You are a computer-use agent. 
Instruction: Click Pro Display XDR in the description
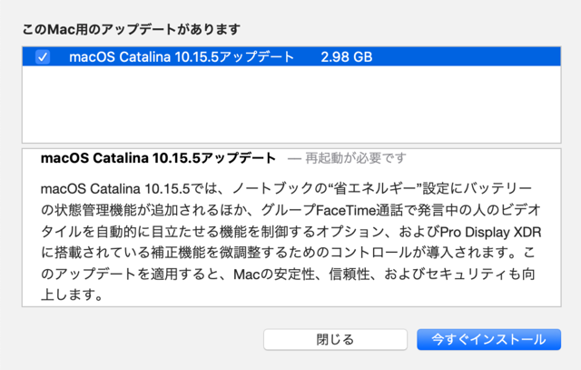[490, 233]
